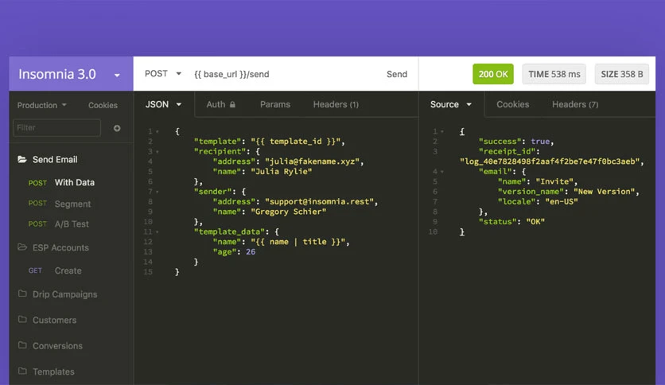Click the {{ template_id }} variable
The height and width of the screenshot is (385, 665).
296,142
